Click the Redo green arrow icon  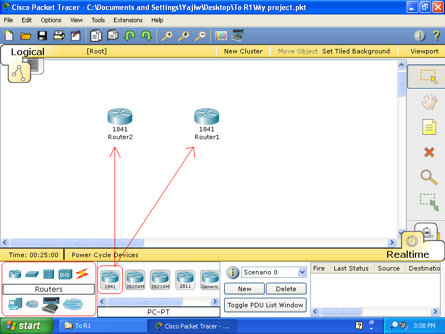[x=146, y=36]
